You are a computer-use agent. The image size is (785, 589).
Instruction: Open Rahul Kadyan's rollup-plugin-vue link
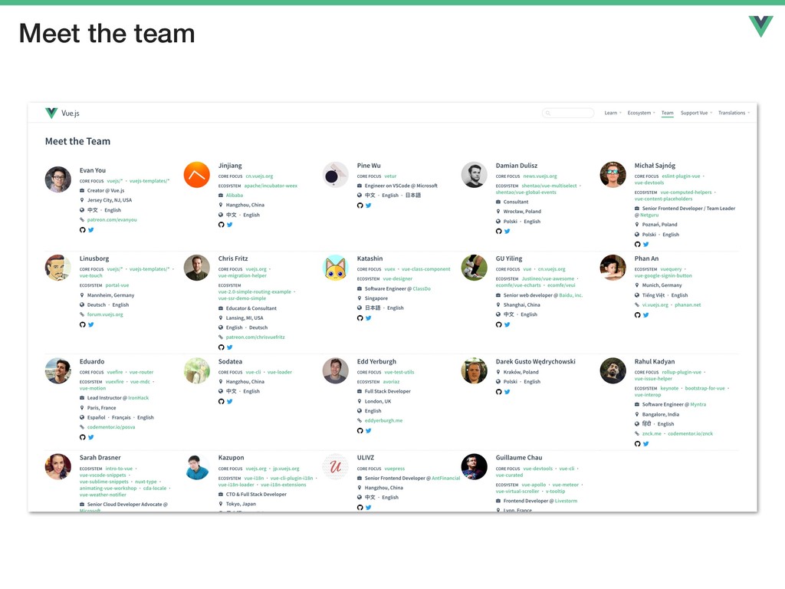pos(682,372)
